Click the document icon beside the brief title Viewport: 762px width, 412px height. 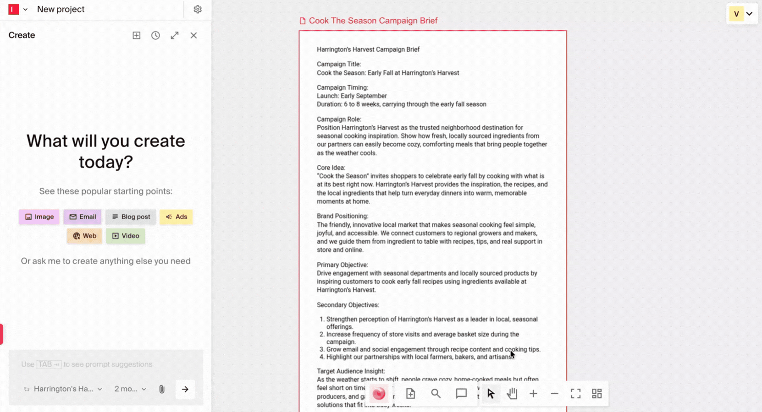coord(303,21)
